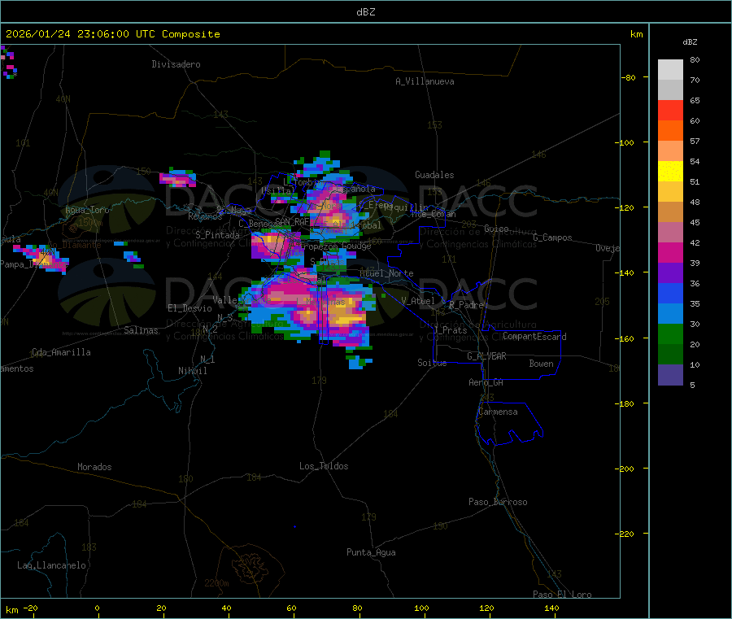This screenshot has height=619, width=732.
Task: Click the magenta 39 dBZ legend swatch
Action: coord(670,252)
